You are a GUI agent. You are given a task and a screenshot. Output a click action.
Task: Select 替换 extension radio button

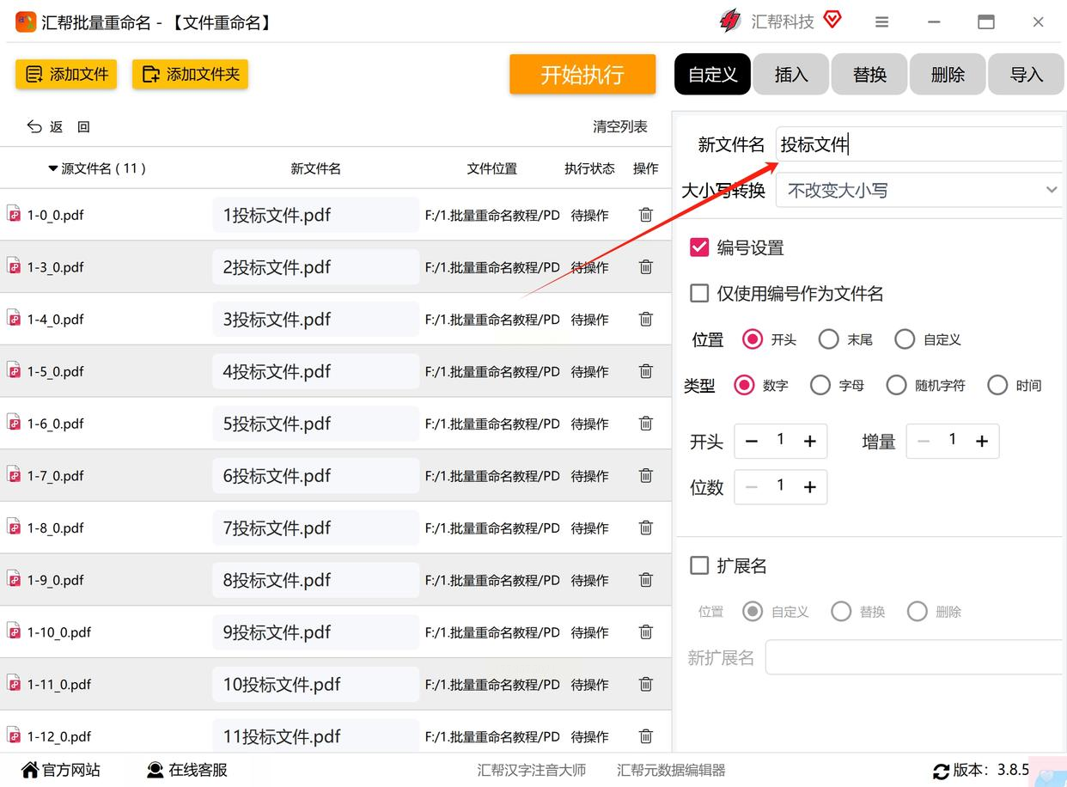[x=841, y=612]
